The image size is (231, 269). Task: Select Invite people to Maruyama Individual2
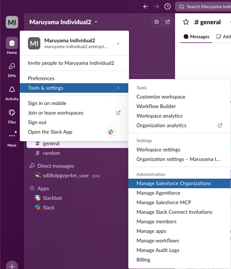74,63
